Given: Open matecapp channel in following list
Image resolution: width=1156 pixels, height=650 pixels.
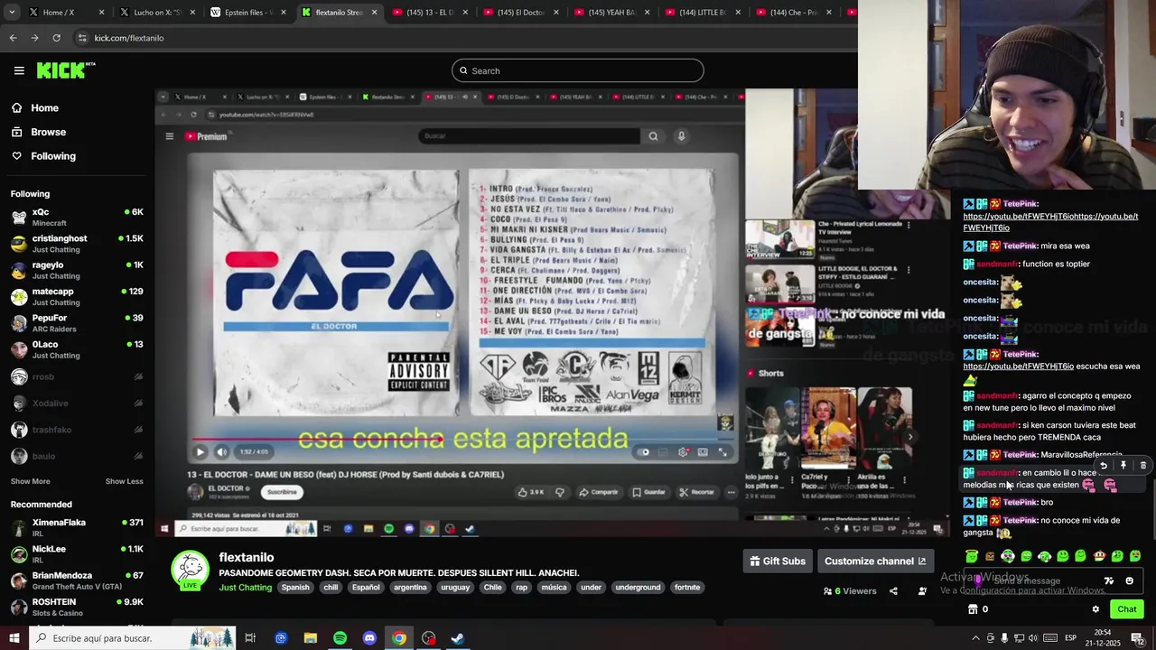Looking at the screenshot, I should (77, 296).
